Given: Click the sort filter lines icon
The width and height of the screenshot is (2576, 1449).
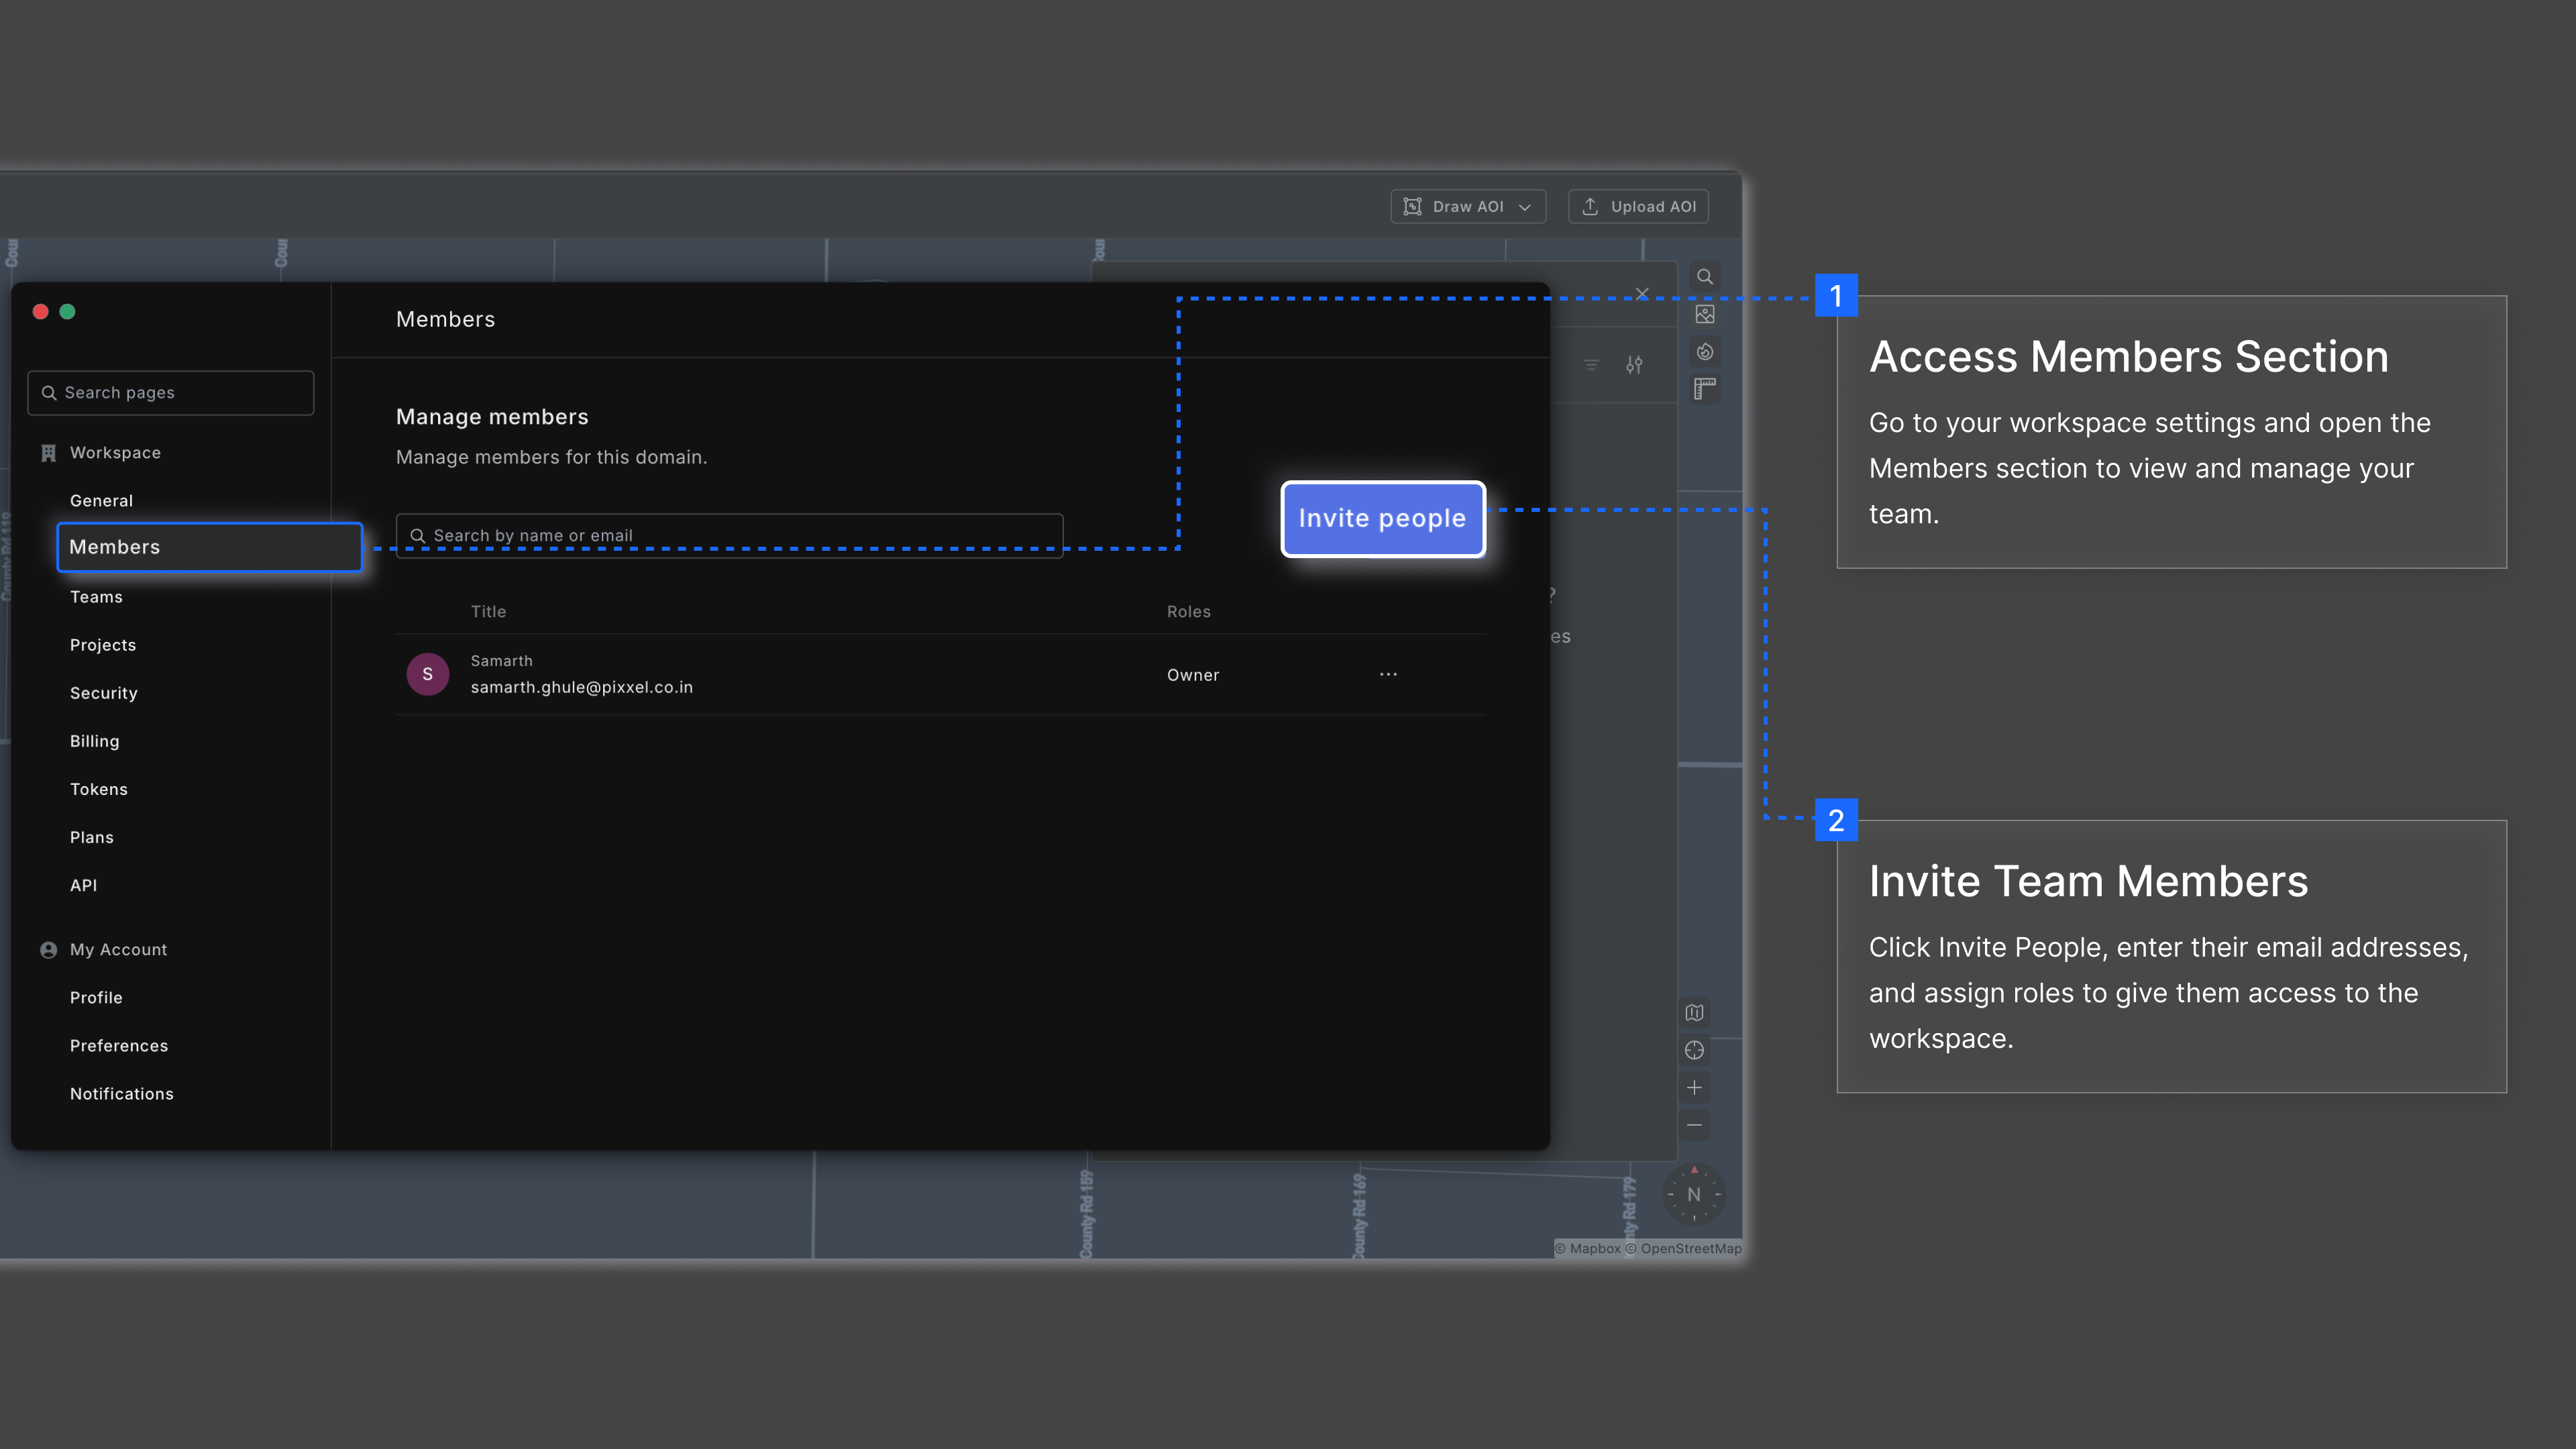Looking at the screenshot, I should [1591, 365].
